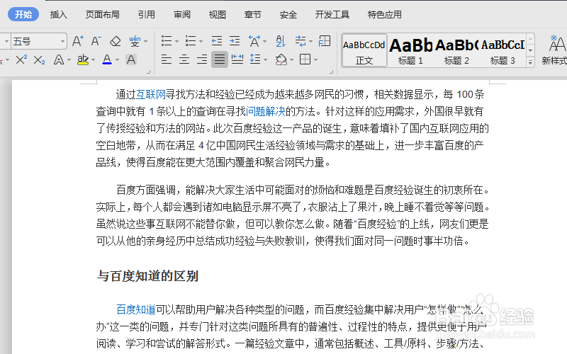Open shading color dropdown arrow
The height and width of the screenshot is (354, 567).
tap(291, 60)
